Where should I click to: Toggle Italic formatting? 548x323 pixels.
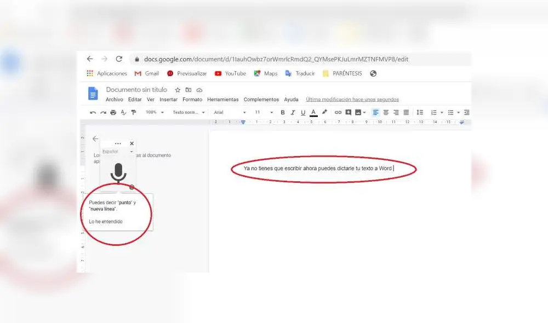(292, 112)
